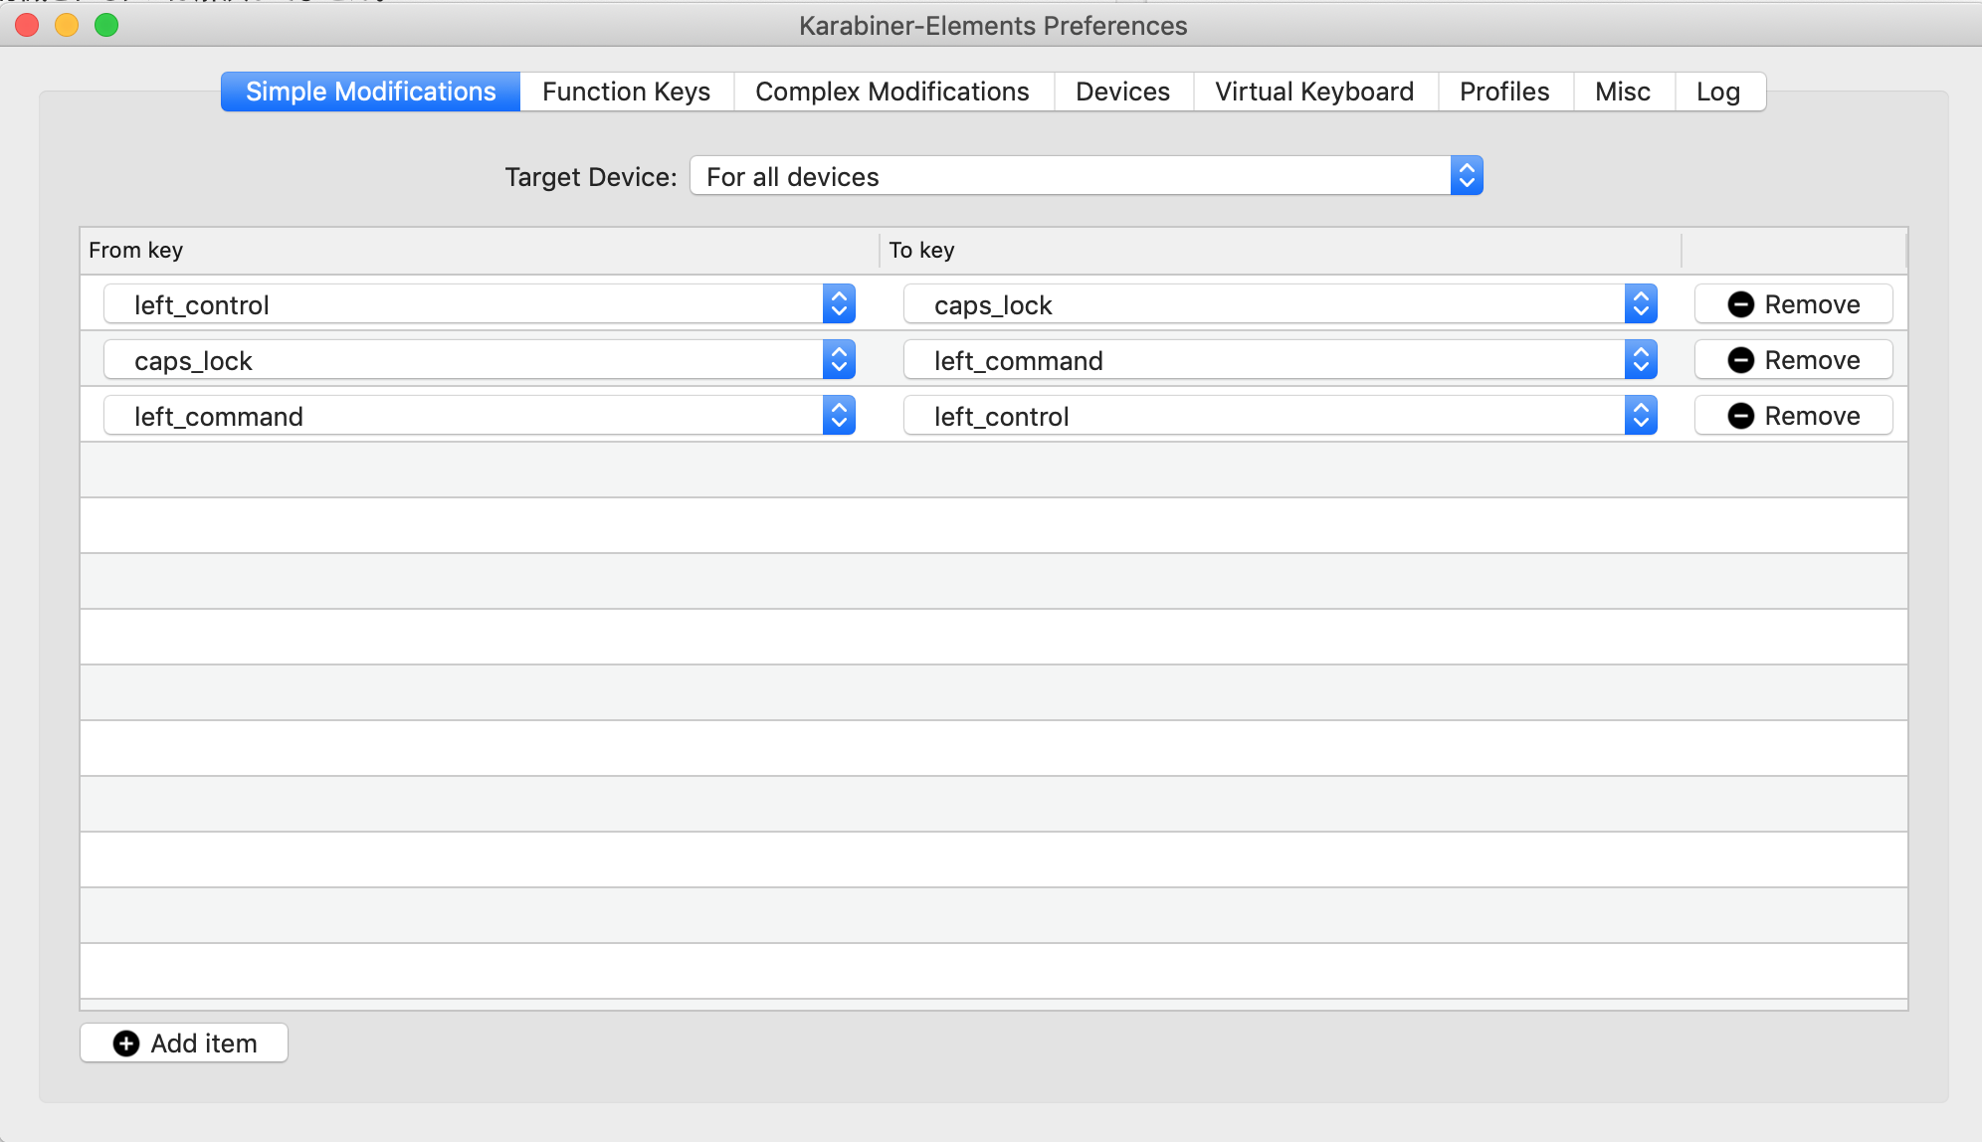Open the left_command From key dropdown
Screen dimensions: 1982x1142
point(480,416)
